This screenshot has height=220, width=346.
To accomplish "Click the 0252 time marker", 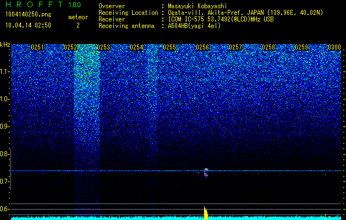I will point(70,47).
